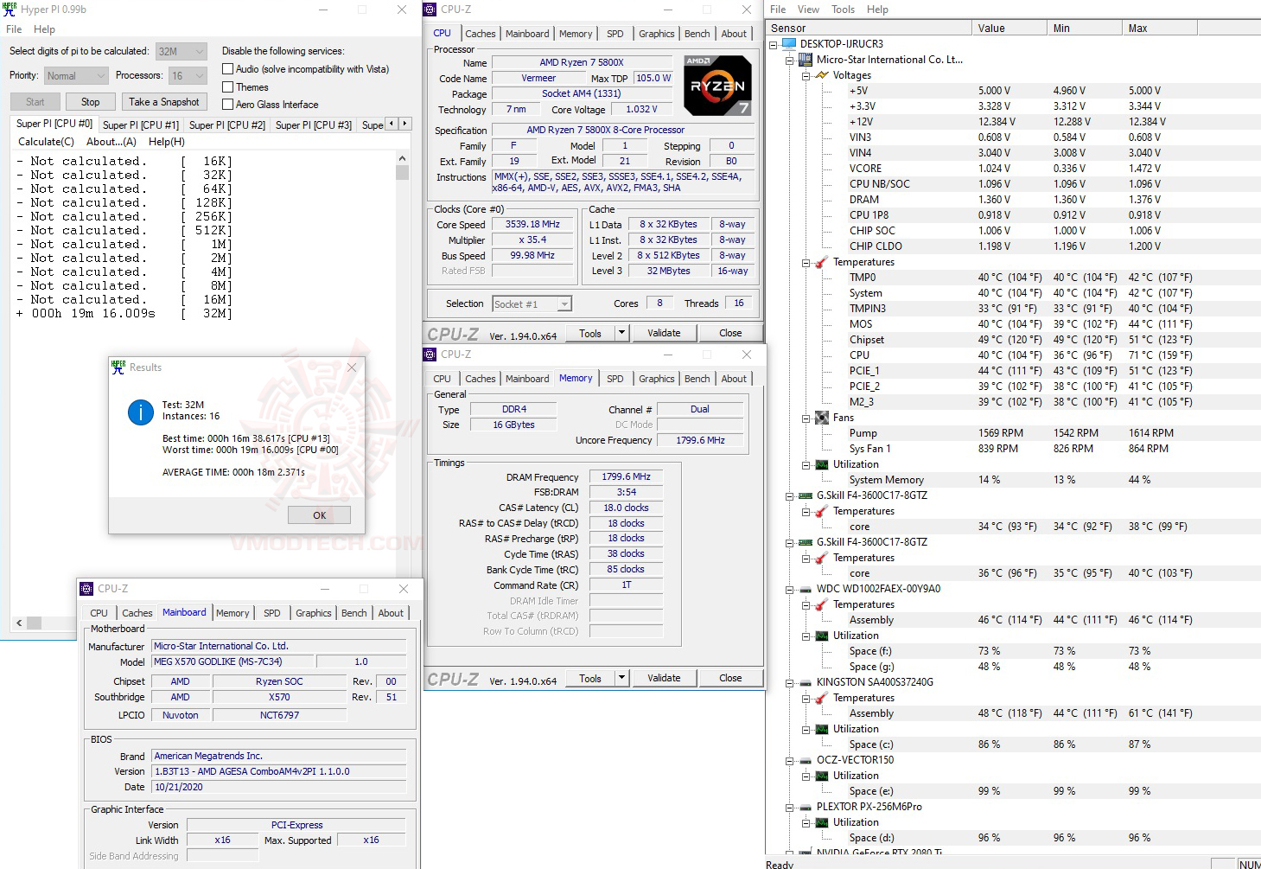Screen dimensions: 1261x869
Task: Collapse the WDC WD1002FAEX-00Y9A0 node
Action: pyautogui.click(x=789, y=589)
